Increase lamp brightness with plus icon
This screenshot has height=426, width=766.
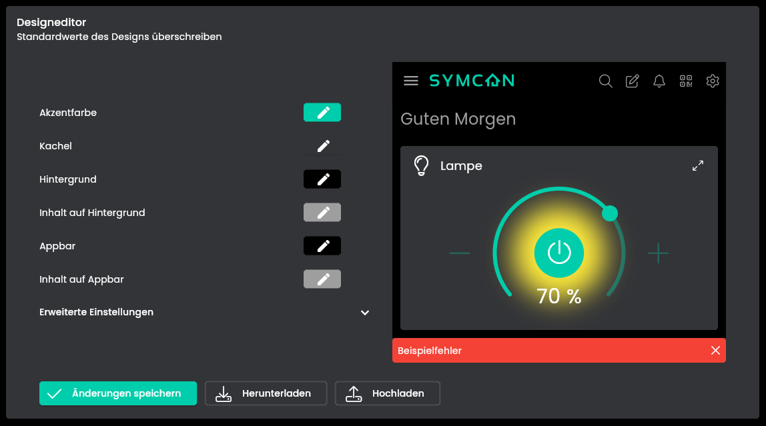point(658,253)
